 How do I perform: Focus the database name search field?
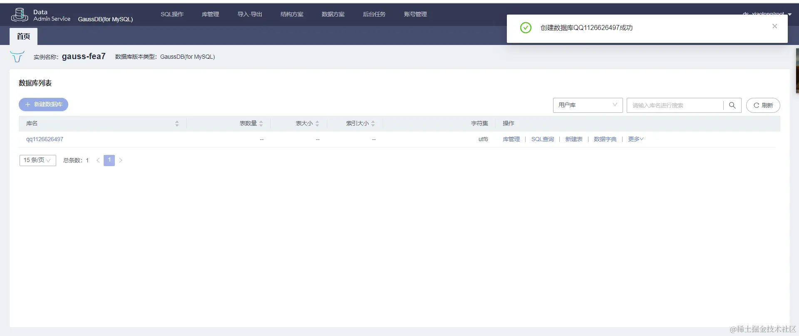click(675, 105)
